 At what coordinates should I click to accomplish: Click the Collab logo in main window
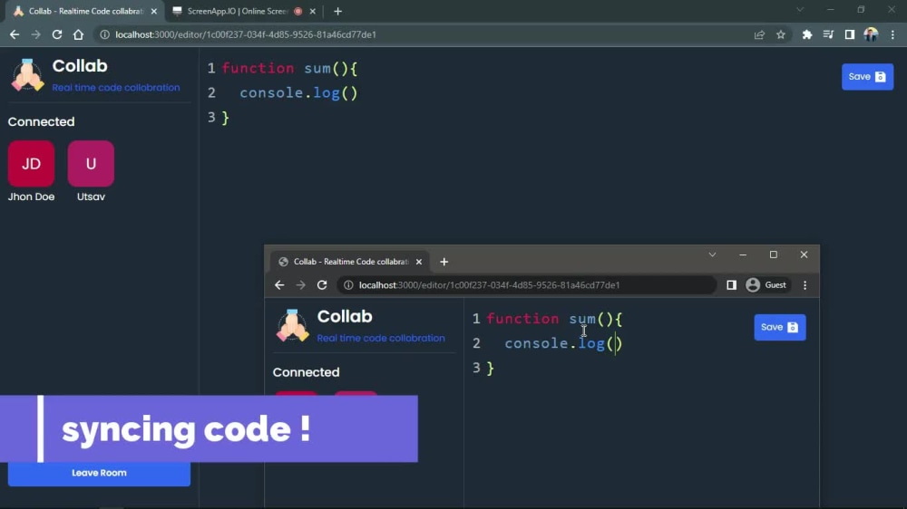point(27,75)
